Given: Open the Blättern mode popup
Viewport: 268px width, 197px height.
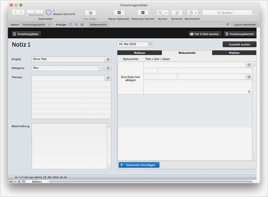Looking at the screenshot, I should point(37,182).
